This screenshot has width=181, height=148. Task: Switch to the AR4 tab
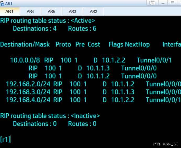(30, 11)
